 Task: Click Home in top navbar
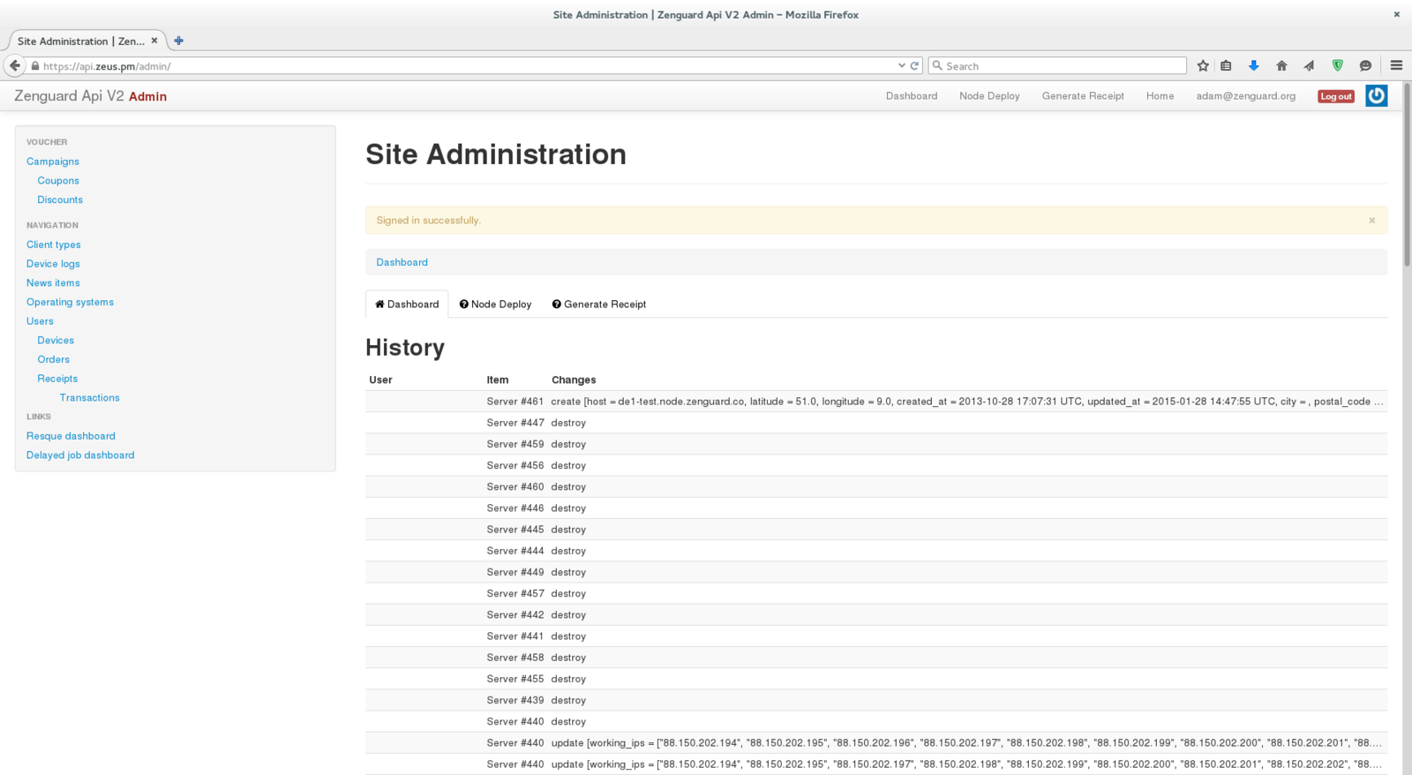[x=1160, y=96]
